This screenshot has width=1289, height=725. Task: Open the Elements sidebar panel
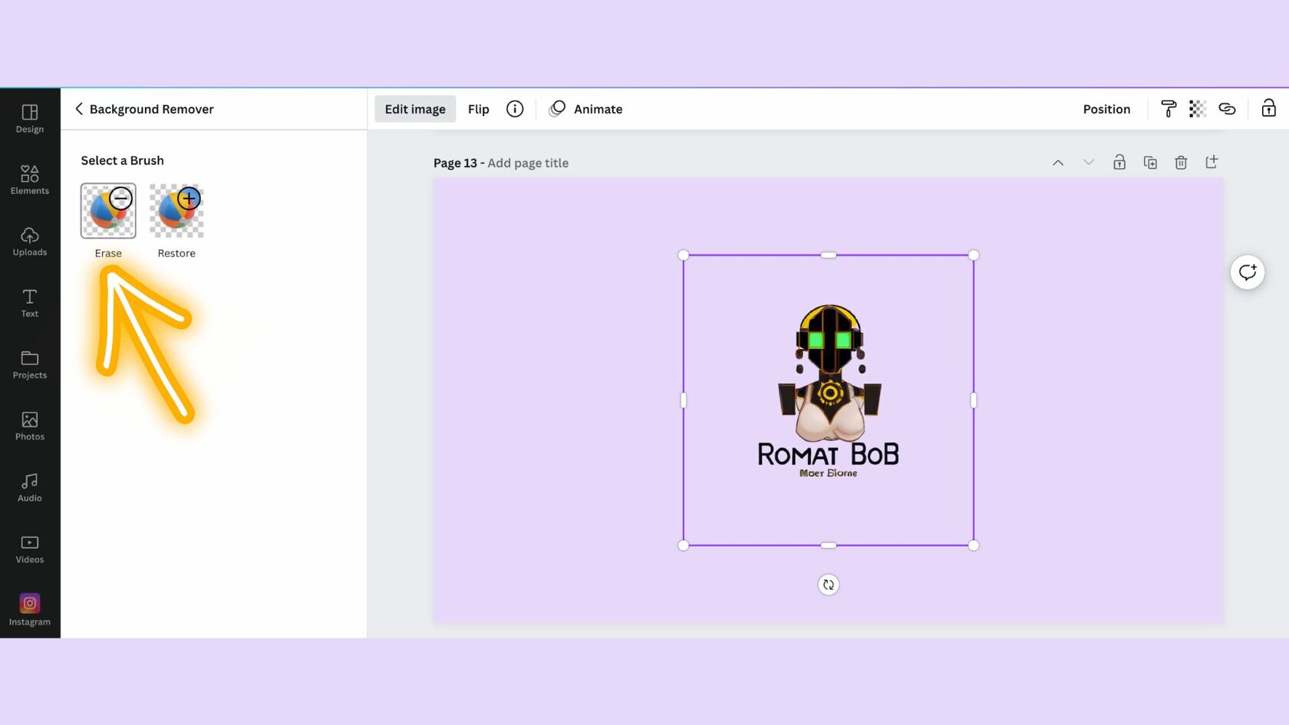pos(30,180)
